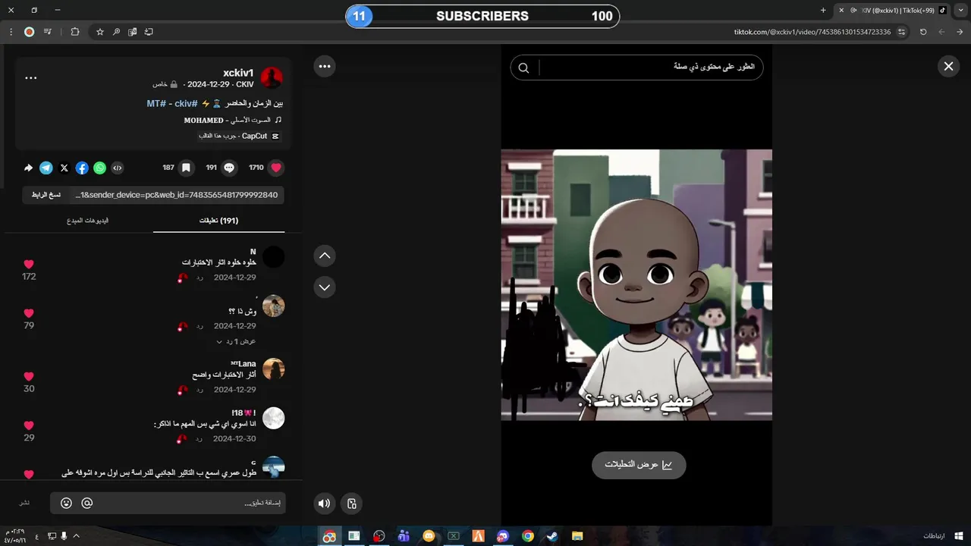
Task: Open a new browser tab with the plus button
Action: click(x=823, y=11)
